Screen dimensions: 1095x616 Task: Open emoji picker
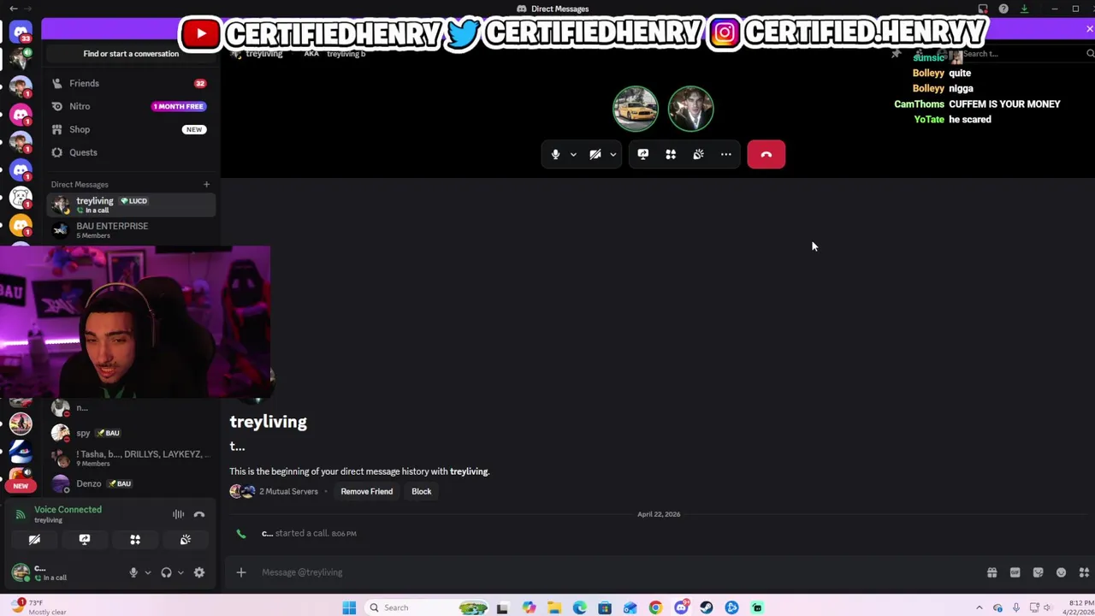pos(1061,572)
